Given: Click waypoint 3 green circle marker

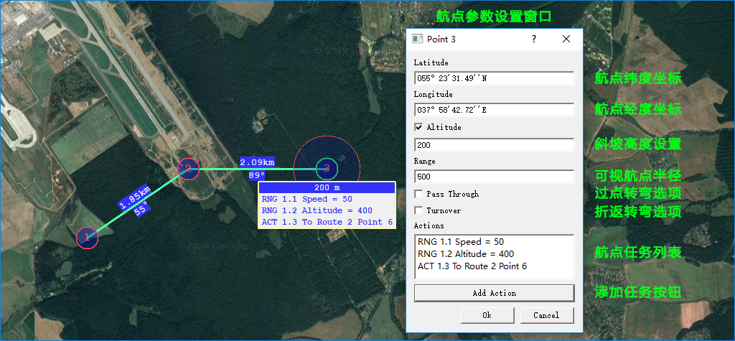Looking at the screenshot, I should coord(327,169).
